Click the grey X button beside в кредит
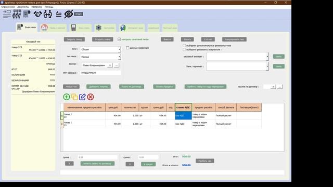The image size is (333, 187). pos(130,164)
